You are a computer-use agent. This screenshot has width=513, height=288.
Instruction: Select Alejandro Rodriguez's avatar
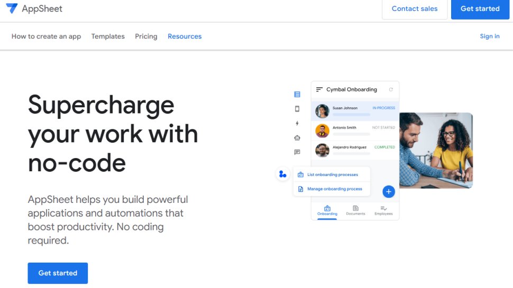[x=322, y=151]
